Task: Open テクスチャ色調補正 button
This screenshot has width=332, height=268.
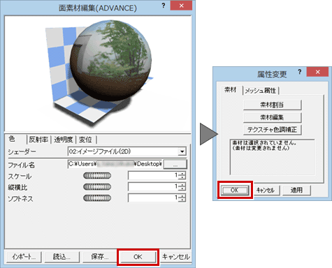Action: tap(273, 130)
